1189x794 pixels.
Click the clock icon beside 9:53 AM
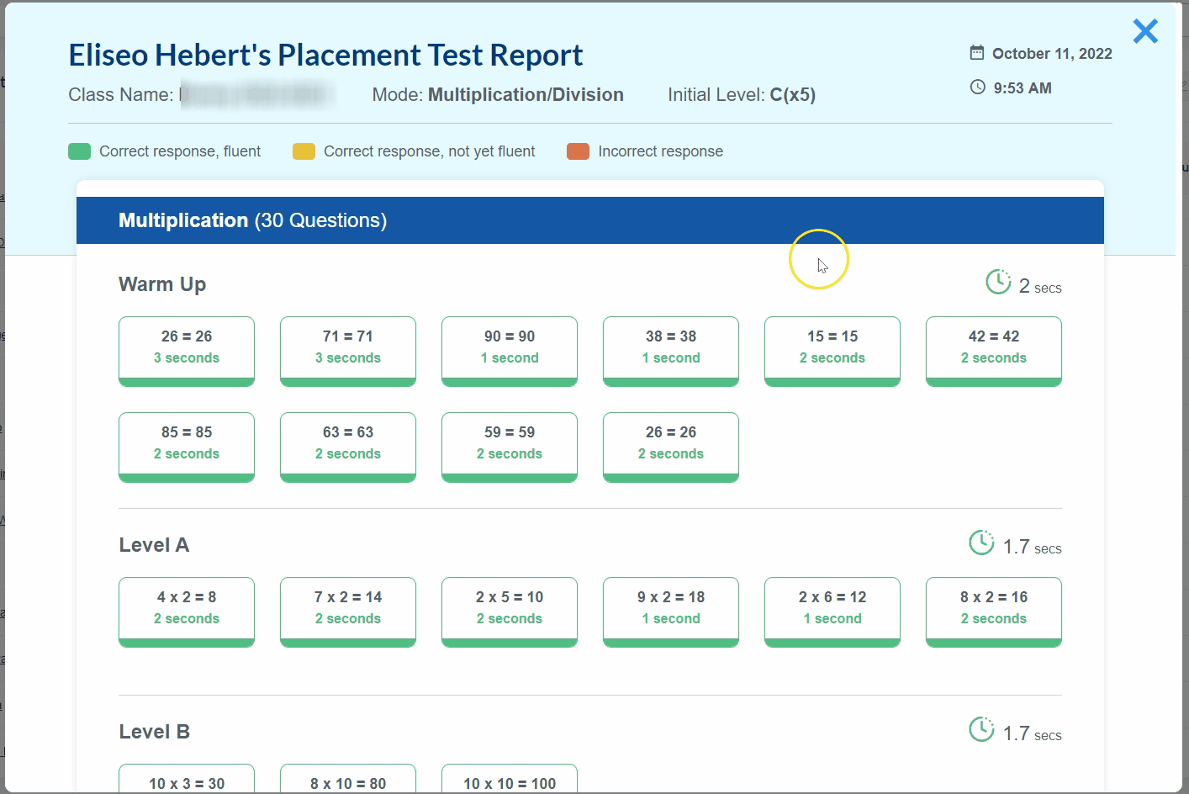pos(977,87)
